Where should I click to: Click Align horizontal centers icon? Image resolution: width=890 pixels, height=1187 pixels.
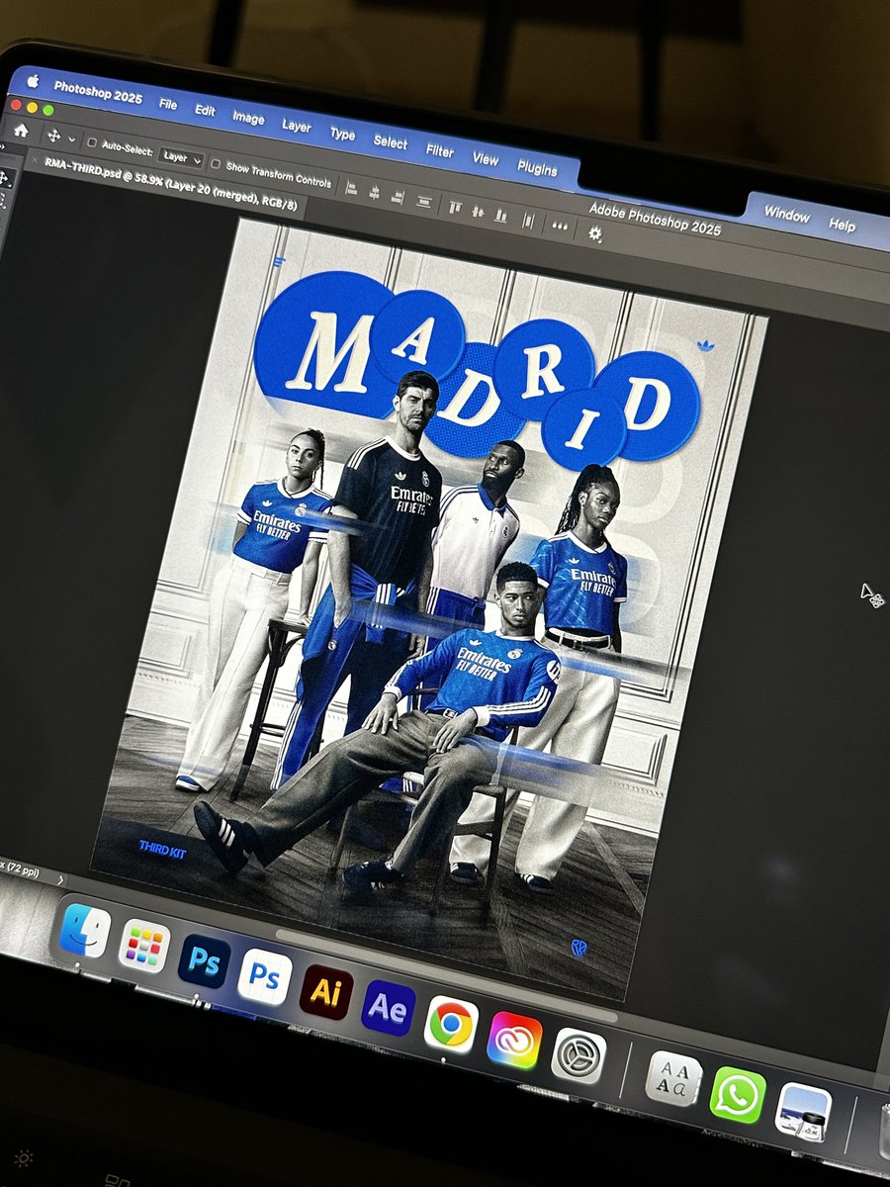(375, 193)
